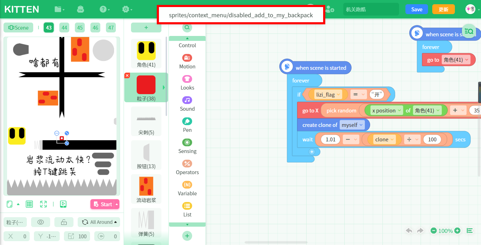
Task: Open the x position property dropdown
Action: (x=387, y=110)
